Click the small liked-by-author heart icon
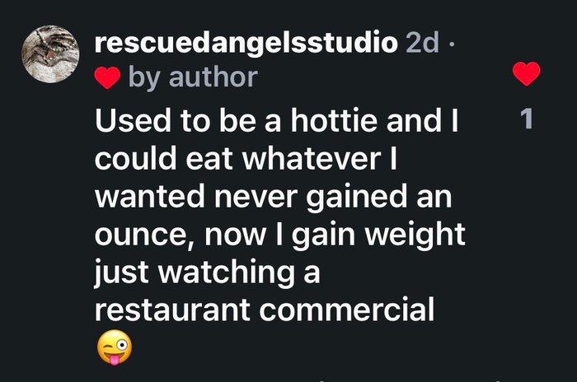This screenshot has width=577, height=382. click(107, 78)
